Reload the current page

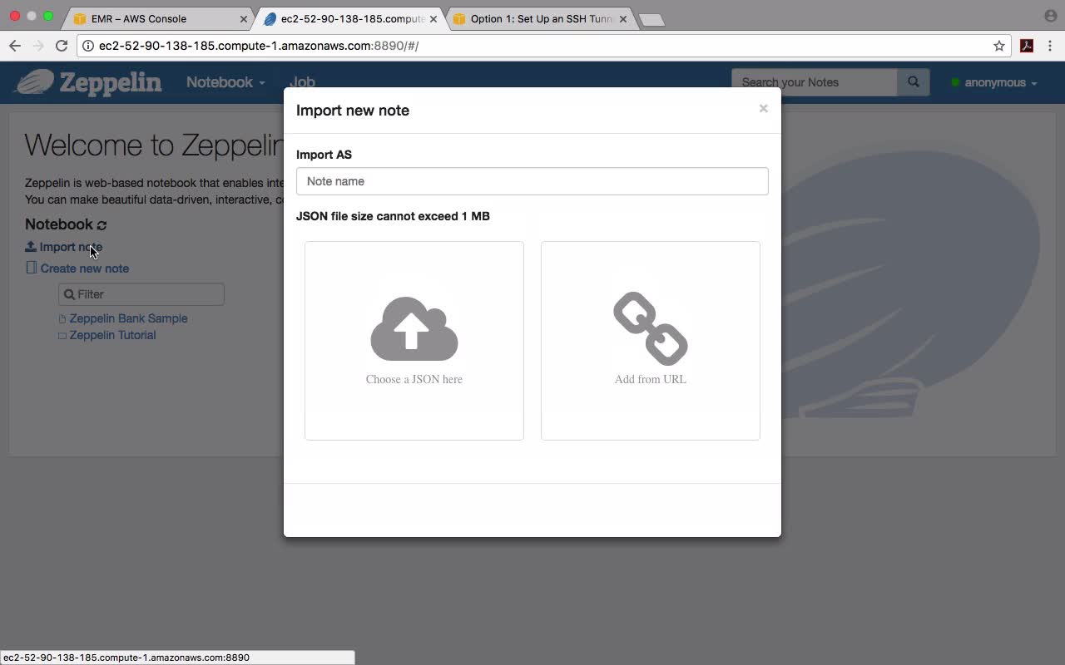(62, 46)
